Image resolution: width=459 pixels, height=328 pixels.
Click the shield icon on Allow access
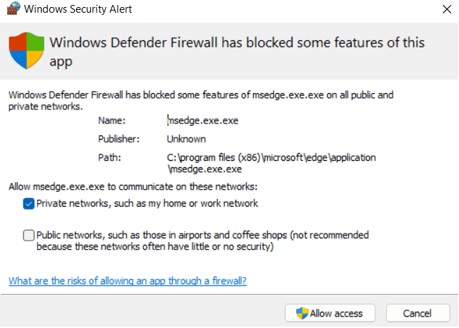click(x=302, y=313)
